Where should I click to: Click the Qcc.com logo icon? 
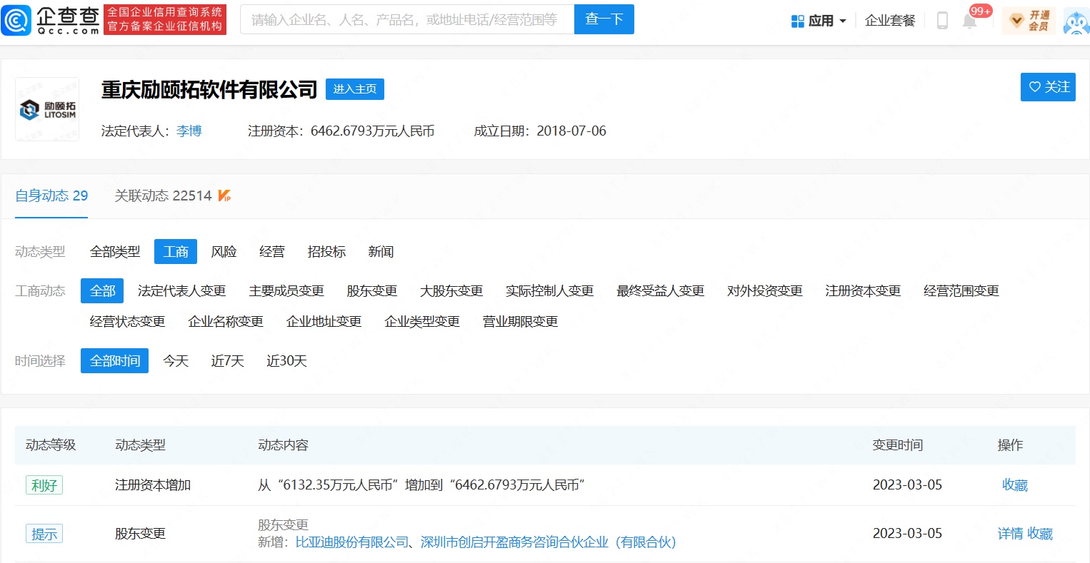pyautogui.click(x=16, y=20)
